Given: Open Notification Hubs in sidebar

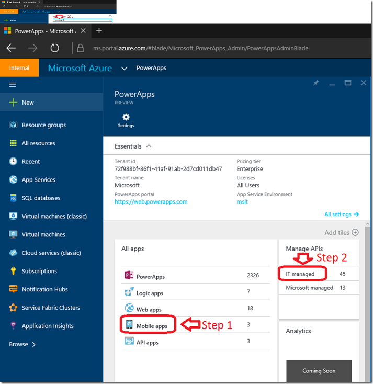Looking at the screenshot, I should pyautogui.click(x=44, y=289).
